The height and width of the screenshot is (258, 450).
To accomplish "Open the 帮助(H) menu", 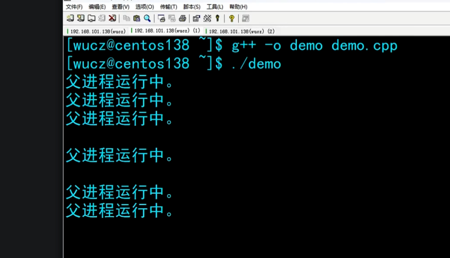I will coord(238,7).
